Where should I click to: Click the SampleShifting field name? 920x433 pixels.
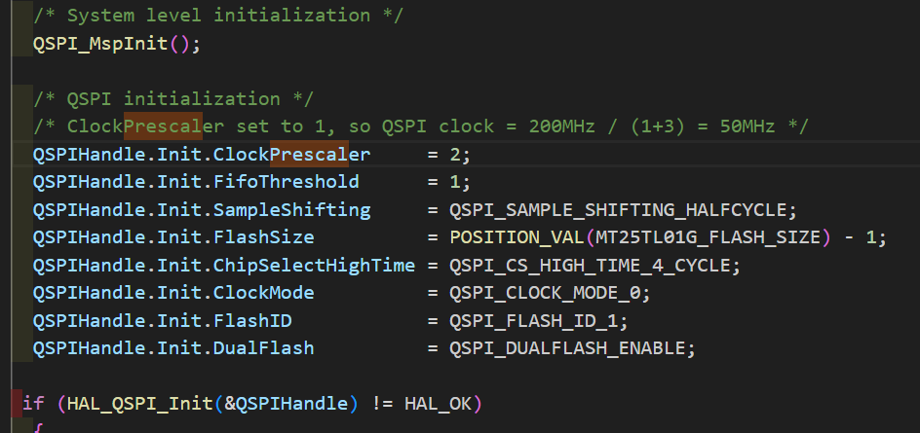click(291, 209)
